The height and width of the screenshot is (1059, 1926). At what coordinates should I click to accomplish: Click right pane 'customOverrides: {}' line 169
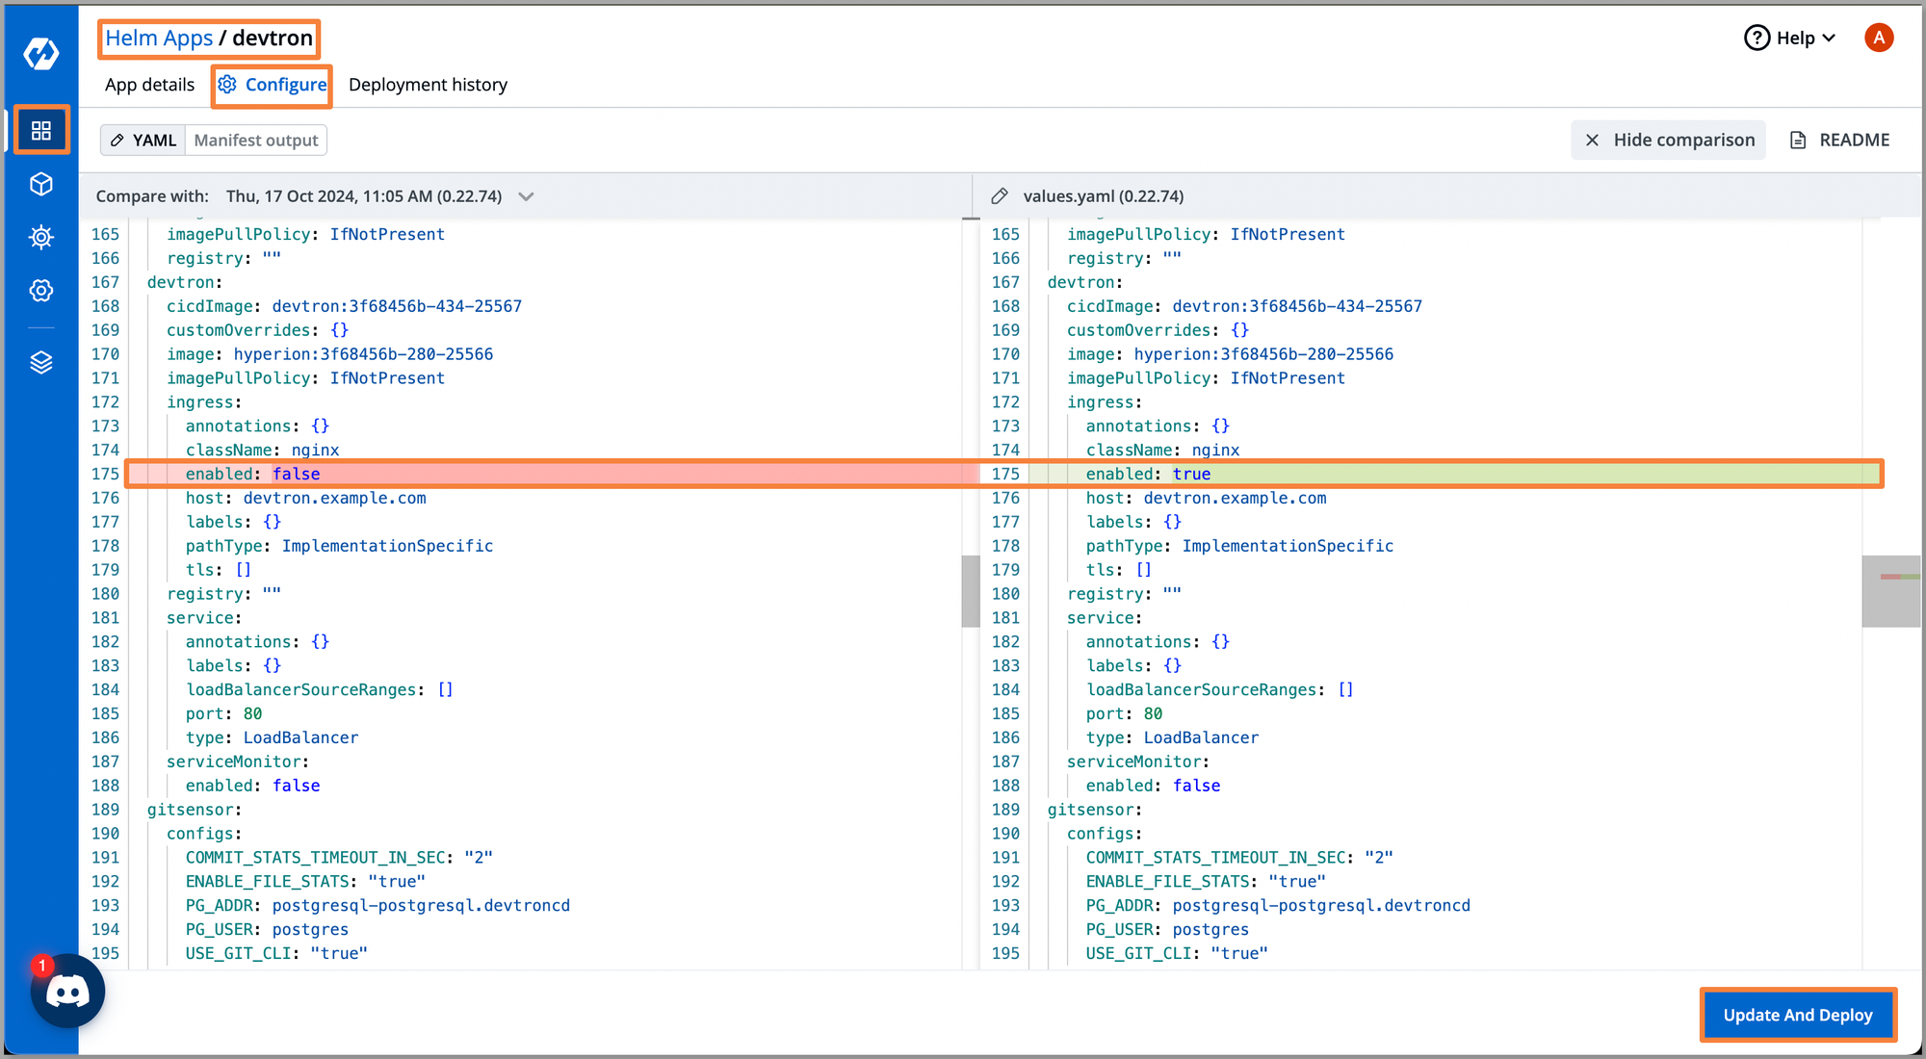pos(1158,330)
